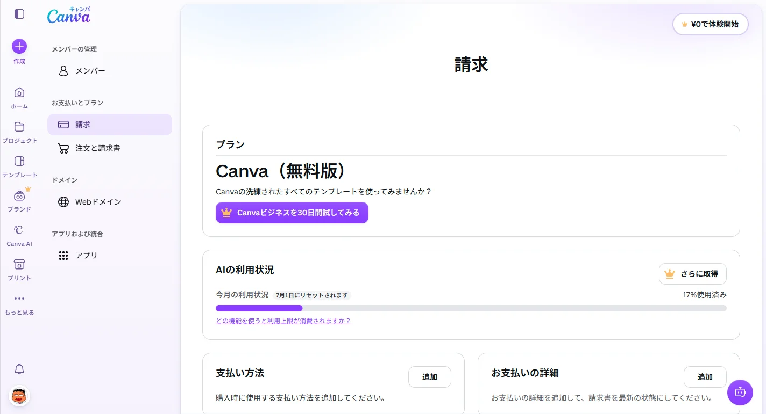This screenshot has width=766, height=414.
Task: Click the 今月の利用状況 label
Action: coord(242,295)
